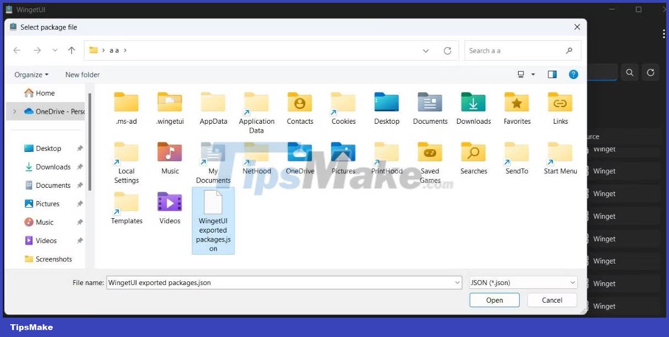The width and height of the screenshot is (669, 337).
Task: Open the JSON file type dropdown
Action: pyautogui.click(x=573, y=282)
